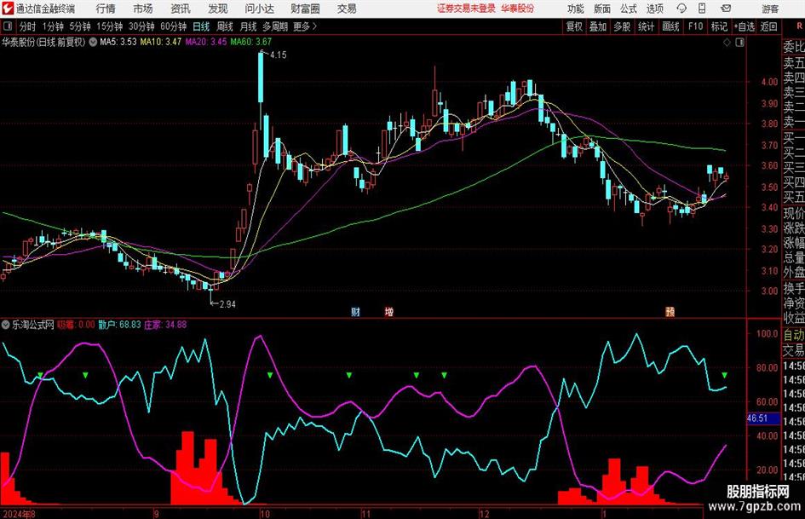The width and height of the screenshot is (805, 519).
Task: Click the 预 event marker on chart
Action: coord(670,311)
